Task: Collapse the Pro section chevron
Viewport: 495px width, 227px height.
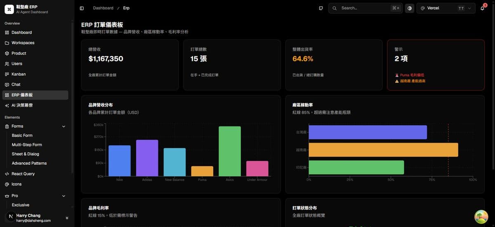Action: pyautogui.click(x=64, y=196)
